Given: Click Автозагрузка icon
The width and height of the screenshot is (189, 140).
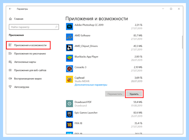Looking at the screenshot, I should pos(10,87).
